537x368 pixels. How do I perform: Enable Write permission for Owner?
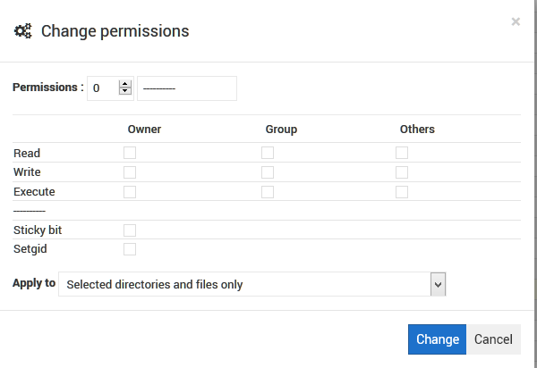click(130, 172)
